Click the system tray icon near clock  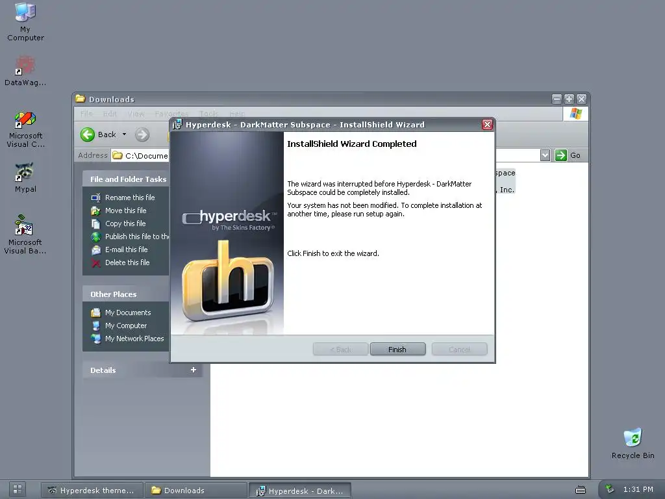click(609, 489)
